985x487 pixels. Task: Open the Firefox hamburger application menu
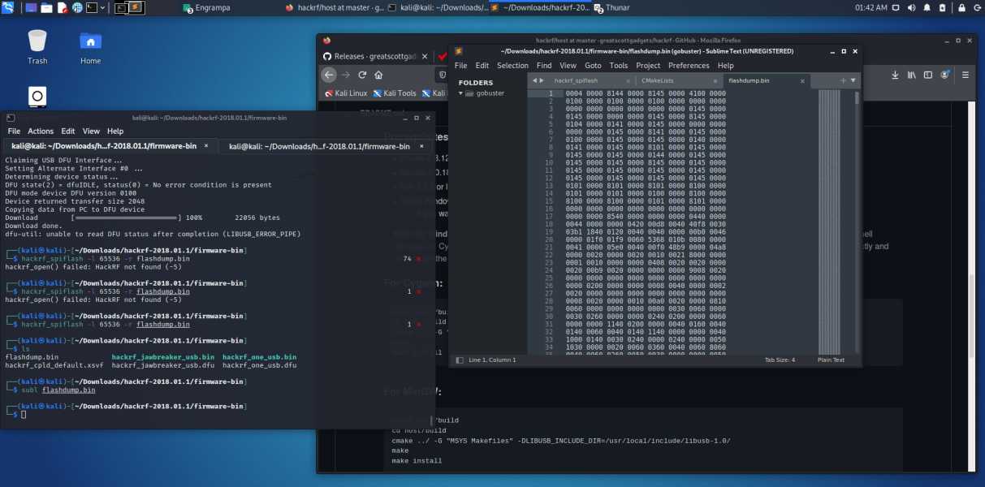(965, 75)
